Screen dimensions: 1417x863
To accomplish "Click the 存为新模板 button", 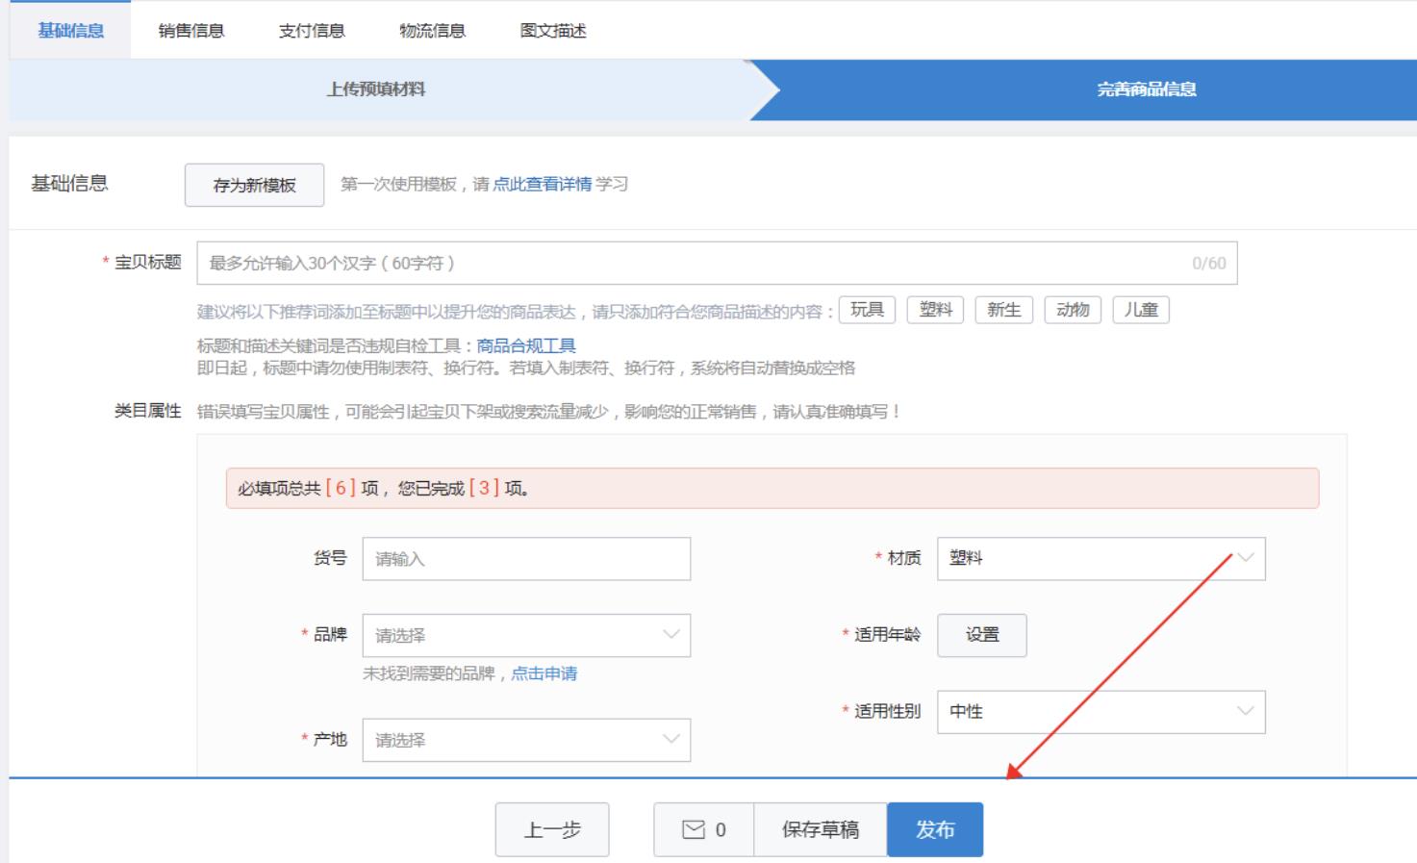I will [254, 185].
